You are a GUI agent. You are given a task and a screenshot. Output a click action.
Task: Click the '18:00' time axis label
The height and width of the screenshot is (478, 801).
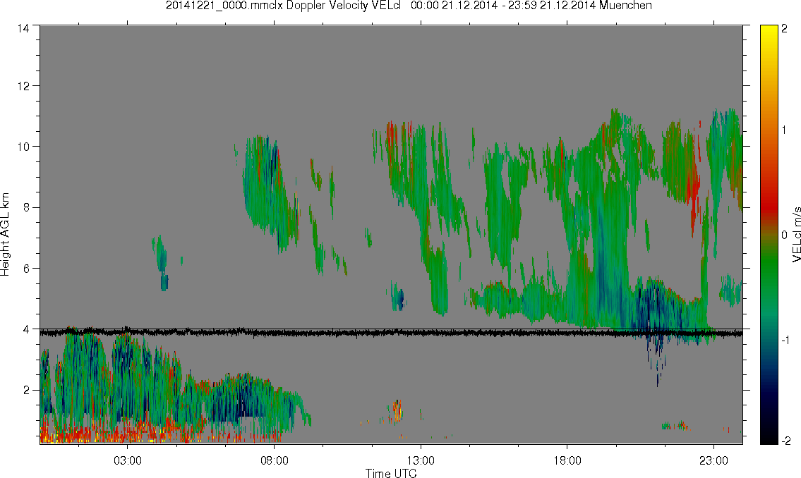(x=567, y=460)
